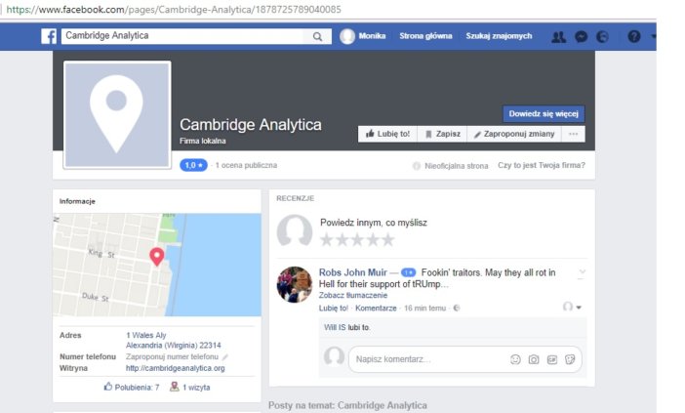This screenshot has height=413, width=685.
Task: Open the address 1 Wales Aly link
Action: [146, 335]
